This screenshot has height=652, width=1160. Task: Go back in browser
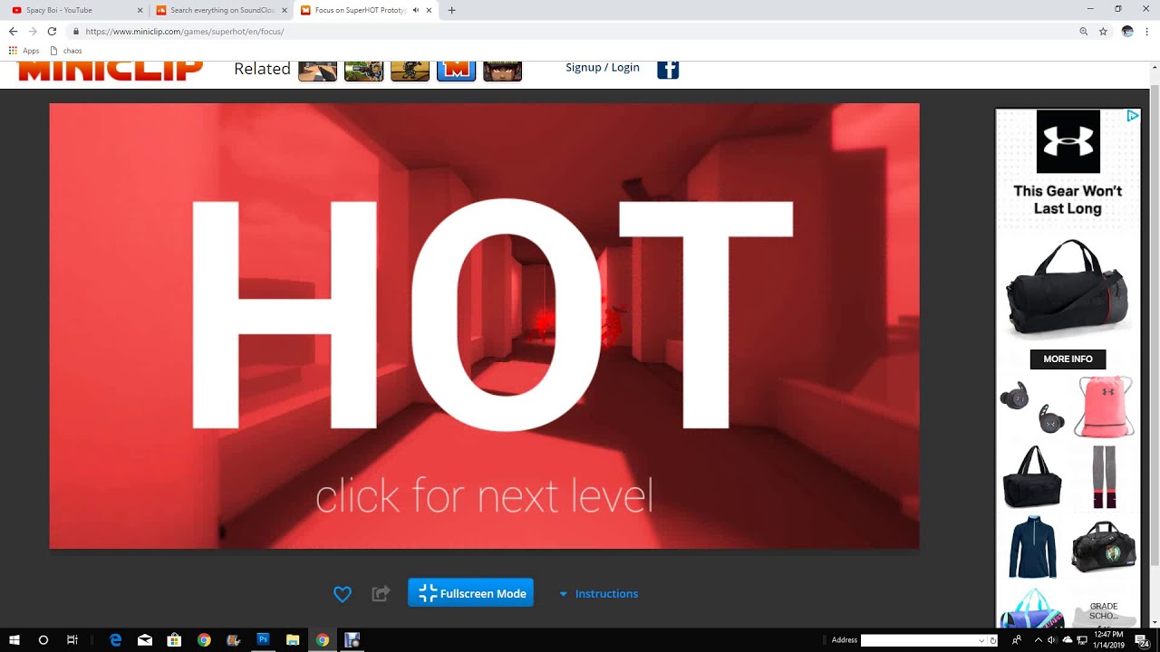point(13,31)
